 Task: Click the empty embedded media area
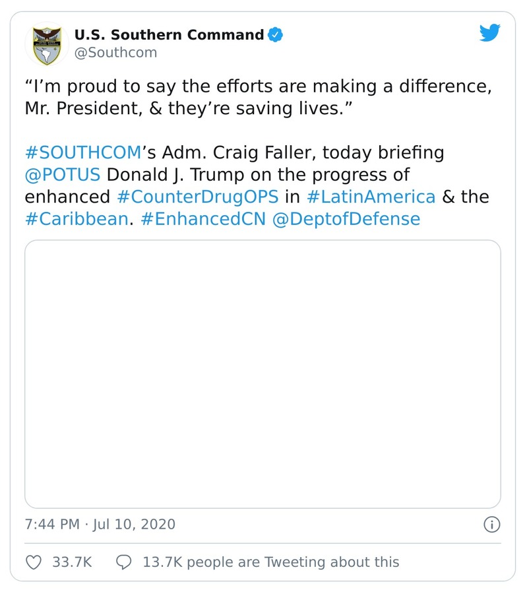point(263,374)
